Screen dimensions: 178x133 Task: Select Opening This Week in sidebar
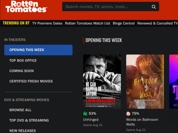tap(38, 50)
